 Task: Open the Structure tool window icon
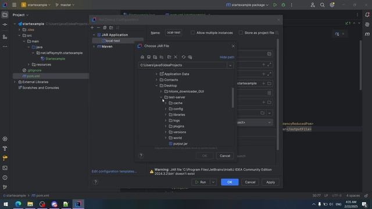click(x=5, y=37)
